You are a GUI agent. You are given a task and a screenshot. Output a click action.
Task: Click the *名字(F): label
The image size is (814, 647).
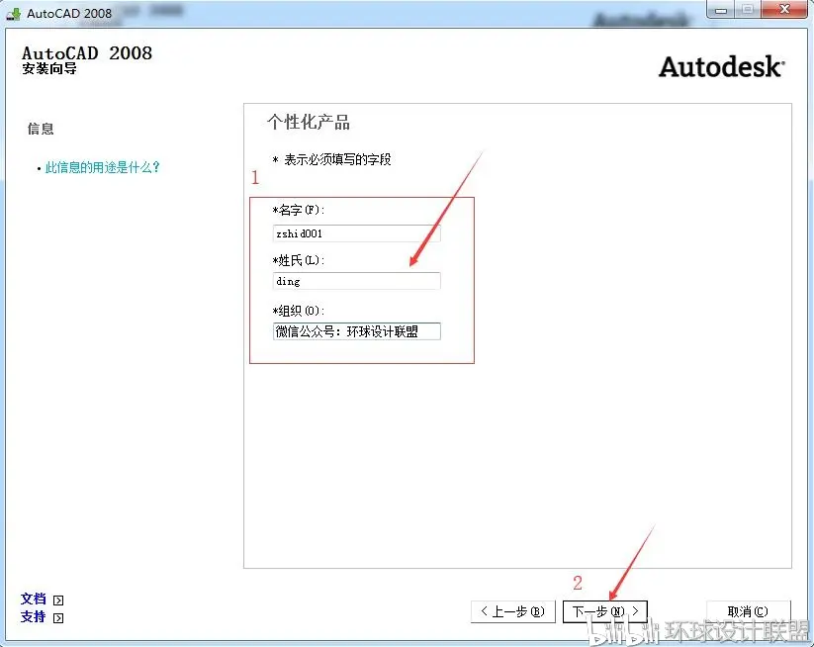[299, 210]
